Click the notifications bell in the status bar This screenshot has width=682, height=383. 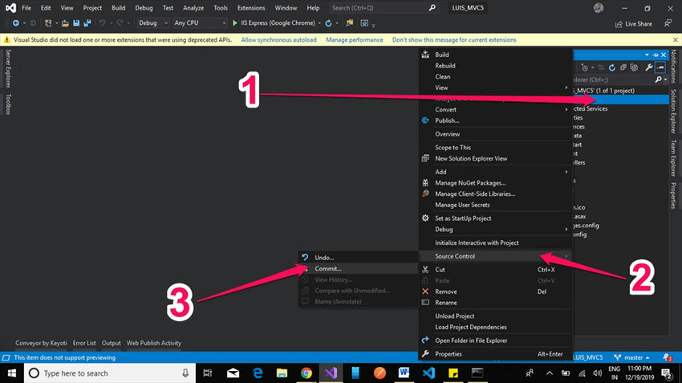tap(668, 357)
